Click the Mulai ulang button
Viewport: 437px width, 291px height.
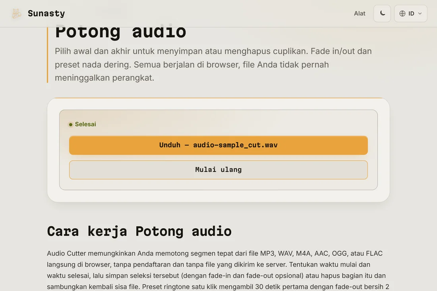[218, 170]
